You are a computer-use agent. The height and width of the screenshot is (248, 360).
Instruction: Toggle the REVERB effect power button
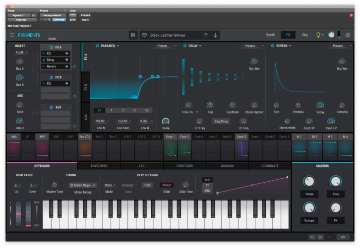(273, 46)
